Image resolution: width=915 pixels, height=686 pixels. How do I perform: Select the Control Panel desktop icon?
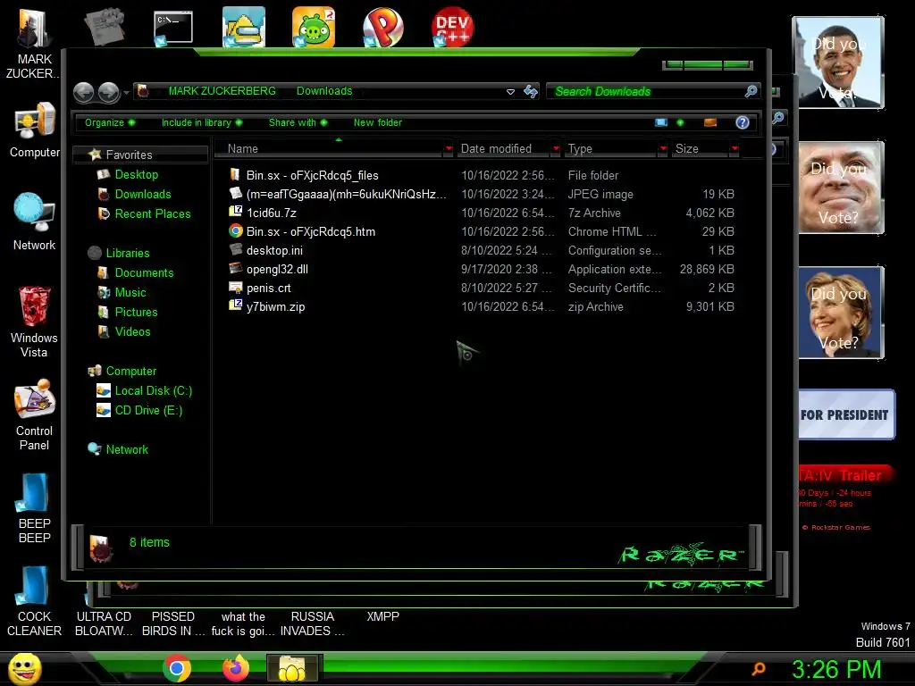pos(35,414)
